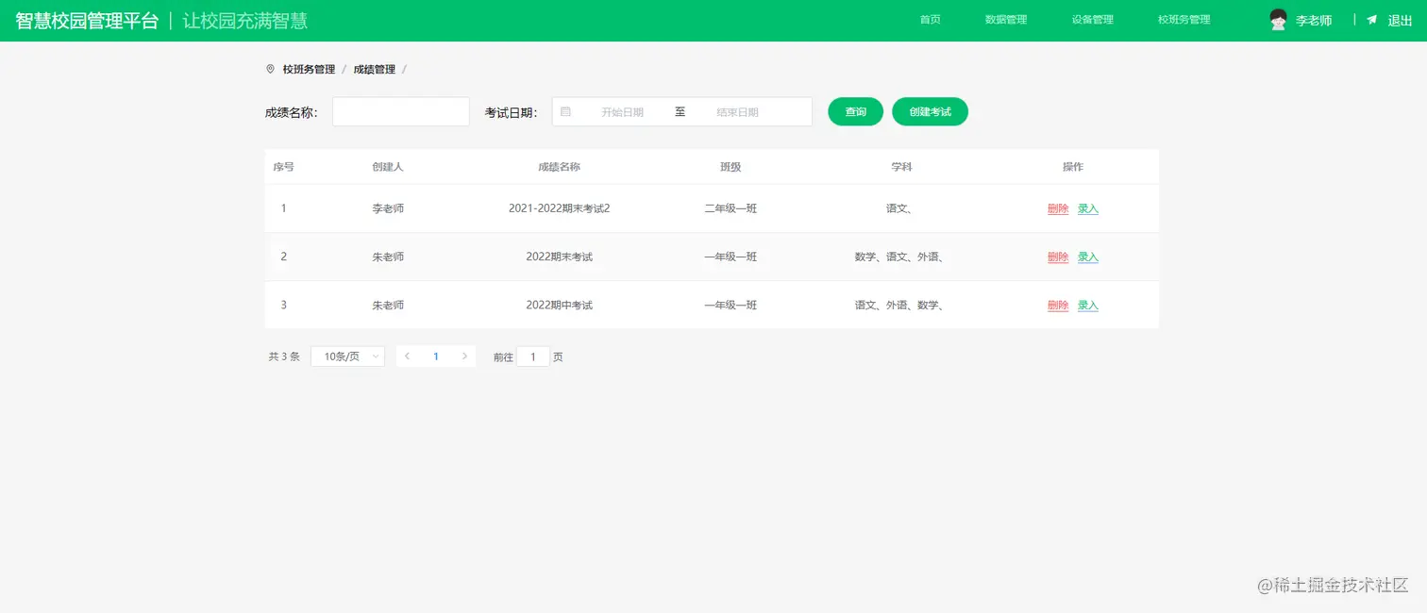Open 设备管理 menu in top navigation
Screen dimensions: 1427x613
[1093, 20]
